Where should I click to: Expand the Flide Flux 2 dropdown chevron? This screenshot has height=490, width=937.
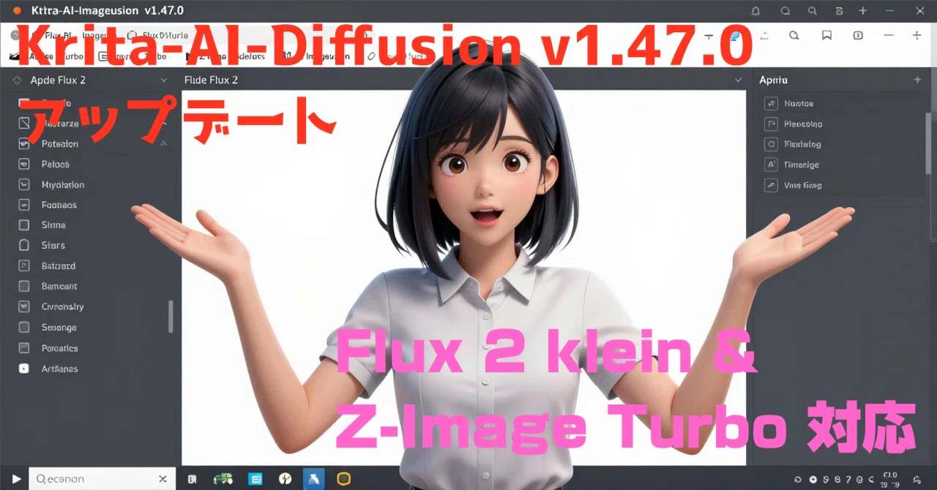pos(739,80)
